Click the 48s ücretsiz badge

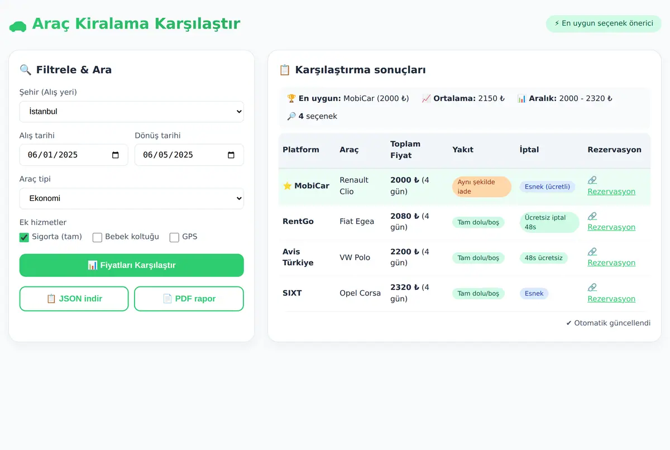pyautogui.click(x=544, y=258)
